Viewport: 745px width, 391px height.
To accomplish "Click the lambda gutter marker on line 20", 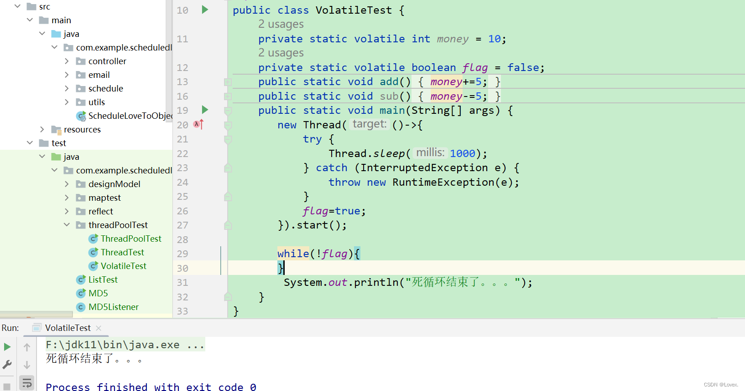I will point(198,124).
